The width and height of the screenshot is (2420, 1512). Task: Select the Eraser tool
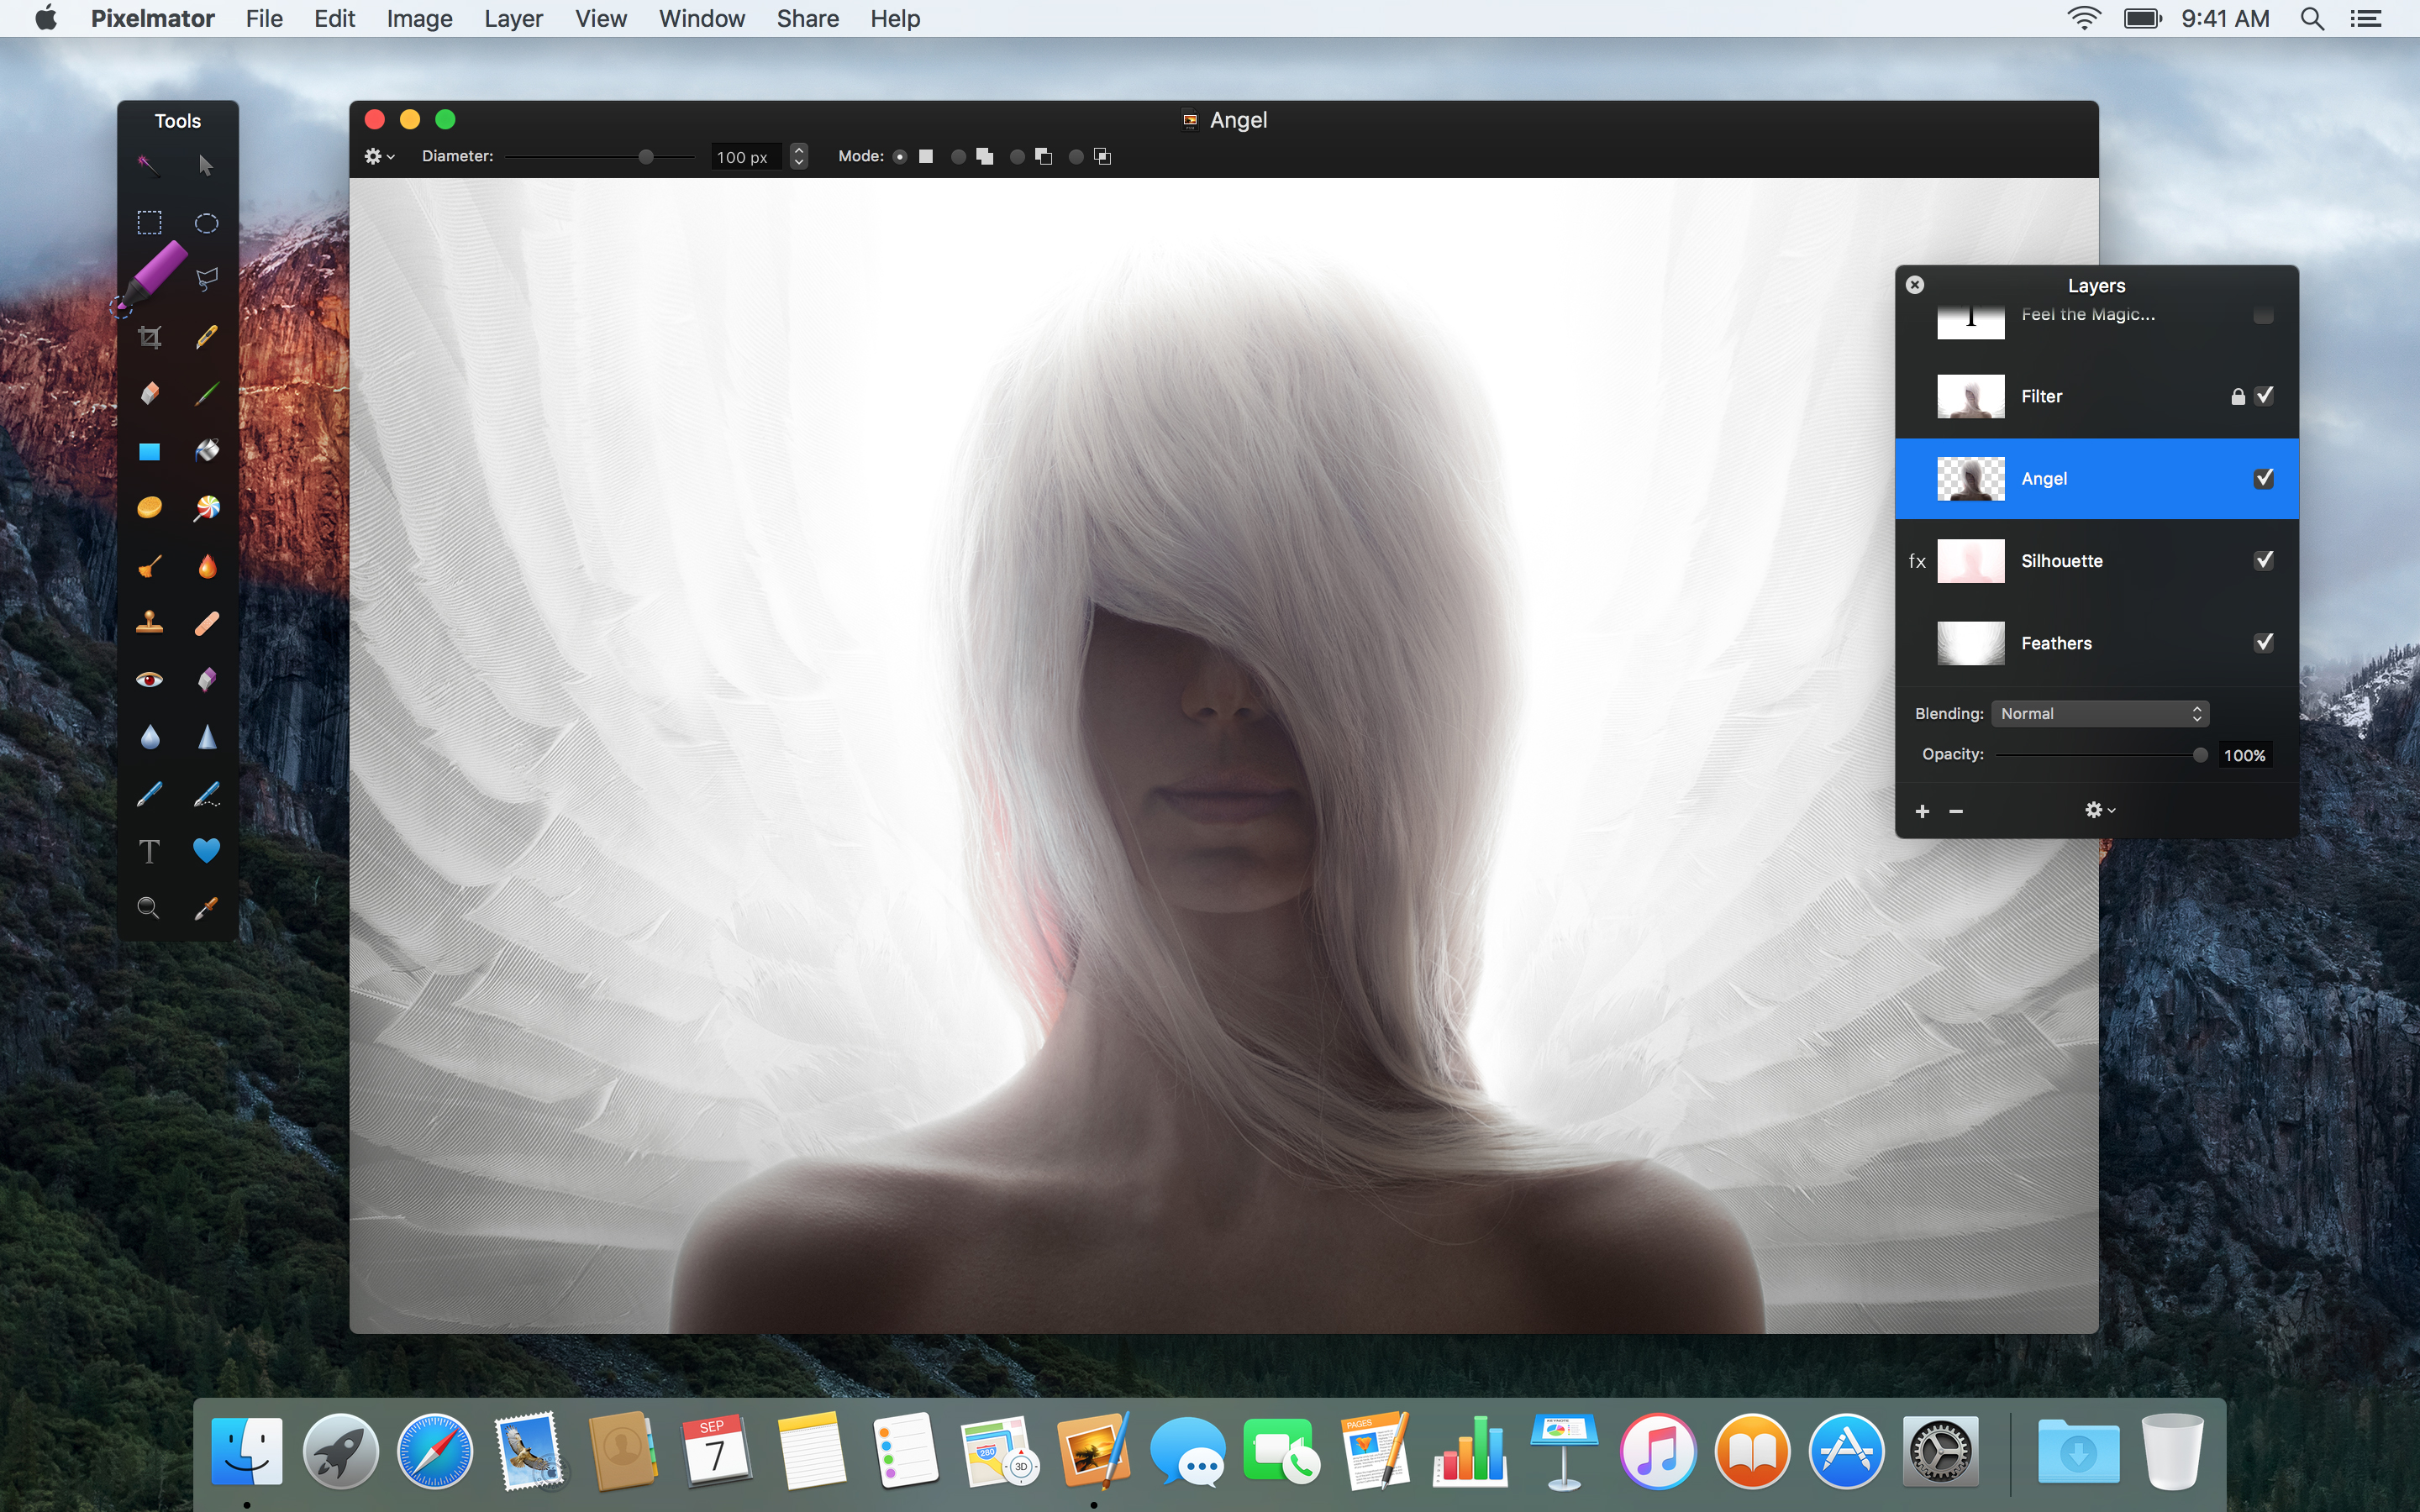150,392
